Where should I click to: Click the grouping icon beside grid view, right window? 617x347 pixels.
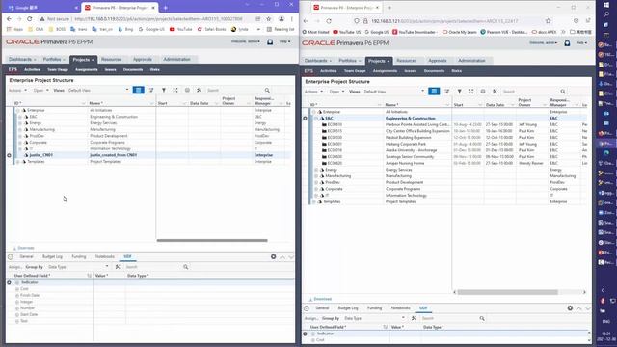446,92
